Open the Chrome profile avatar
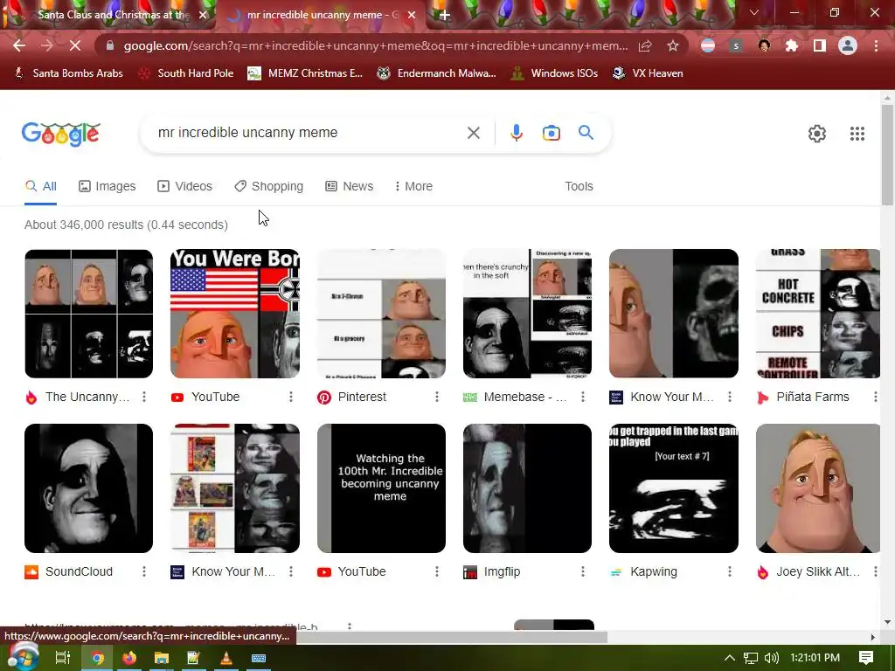 pyautogui.click(x=848, y=45)
